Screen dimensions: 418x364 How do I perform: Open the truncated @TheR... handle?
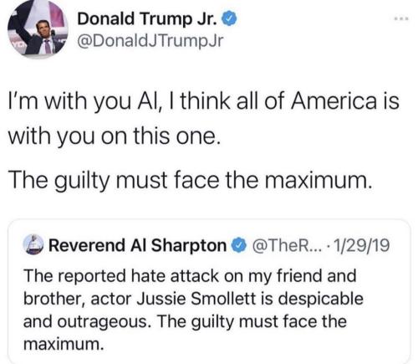point(287,245)
